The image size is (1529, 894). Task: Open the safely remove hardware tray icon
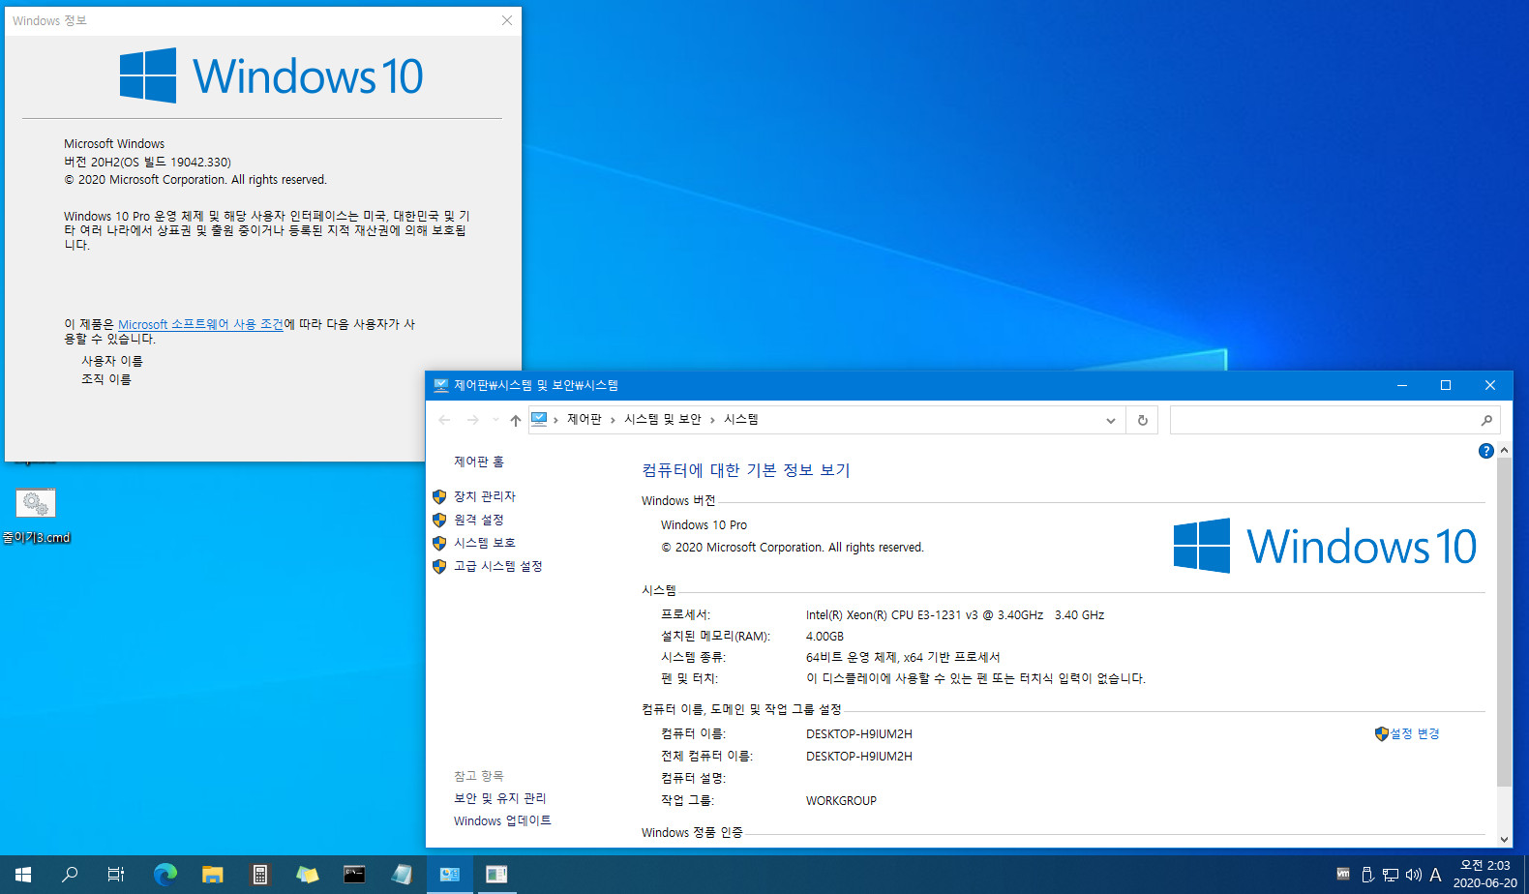(x=1367, y=875)
